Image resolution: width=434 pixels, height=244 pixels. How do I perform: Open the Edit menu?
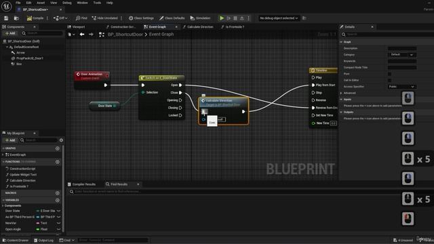click(28, 3)
